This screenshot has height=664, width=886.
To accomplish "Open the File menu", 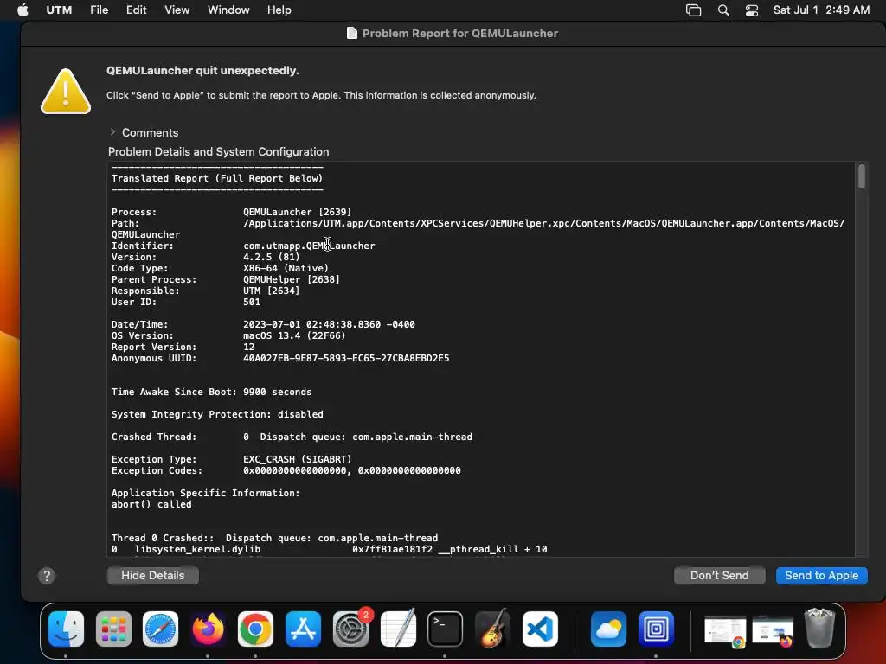I will point(99,10).
